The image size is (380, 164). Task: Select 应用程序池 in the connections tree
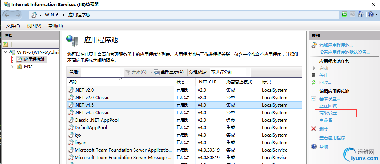[35, 59]
